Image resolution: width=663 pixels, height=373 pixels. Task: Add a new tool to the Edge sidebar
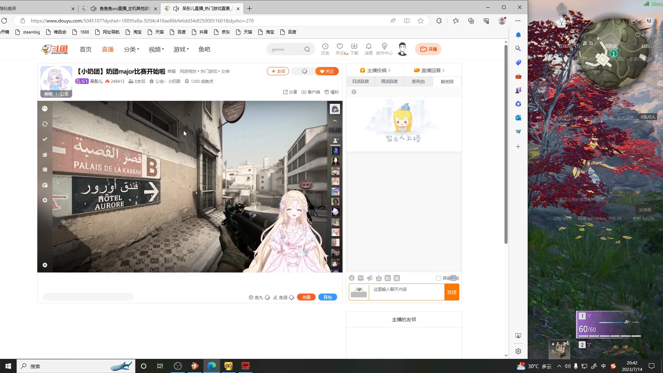tap(518, 147)
